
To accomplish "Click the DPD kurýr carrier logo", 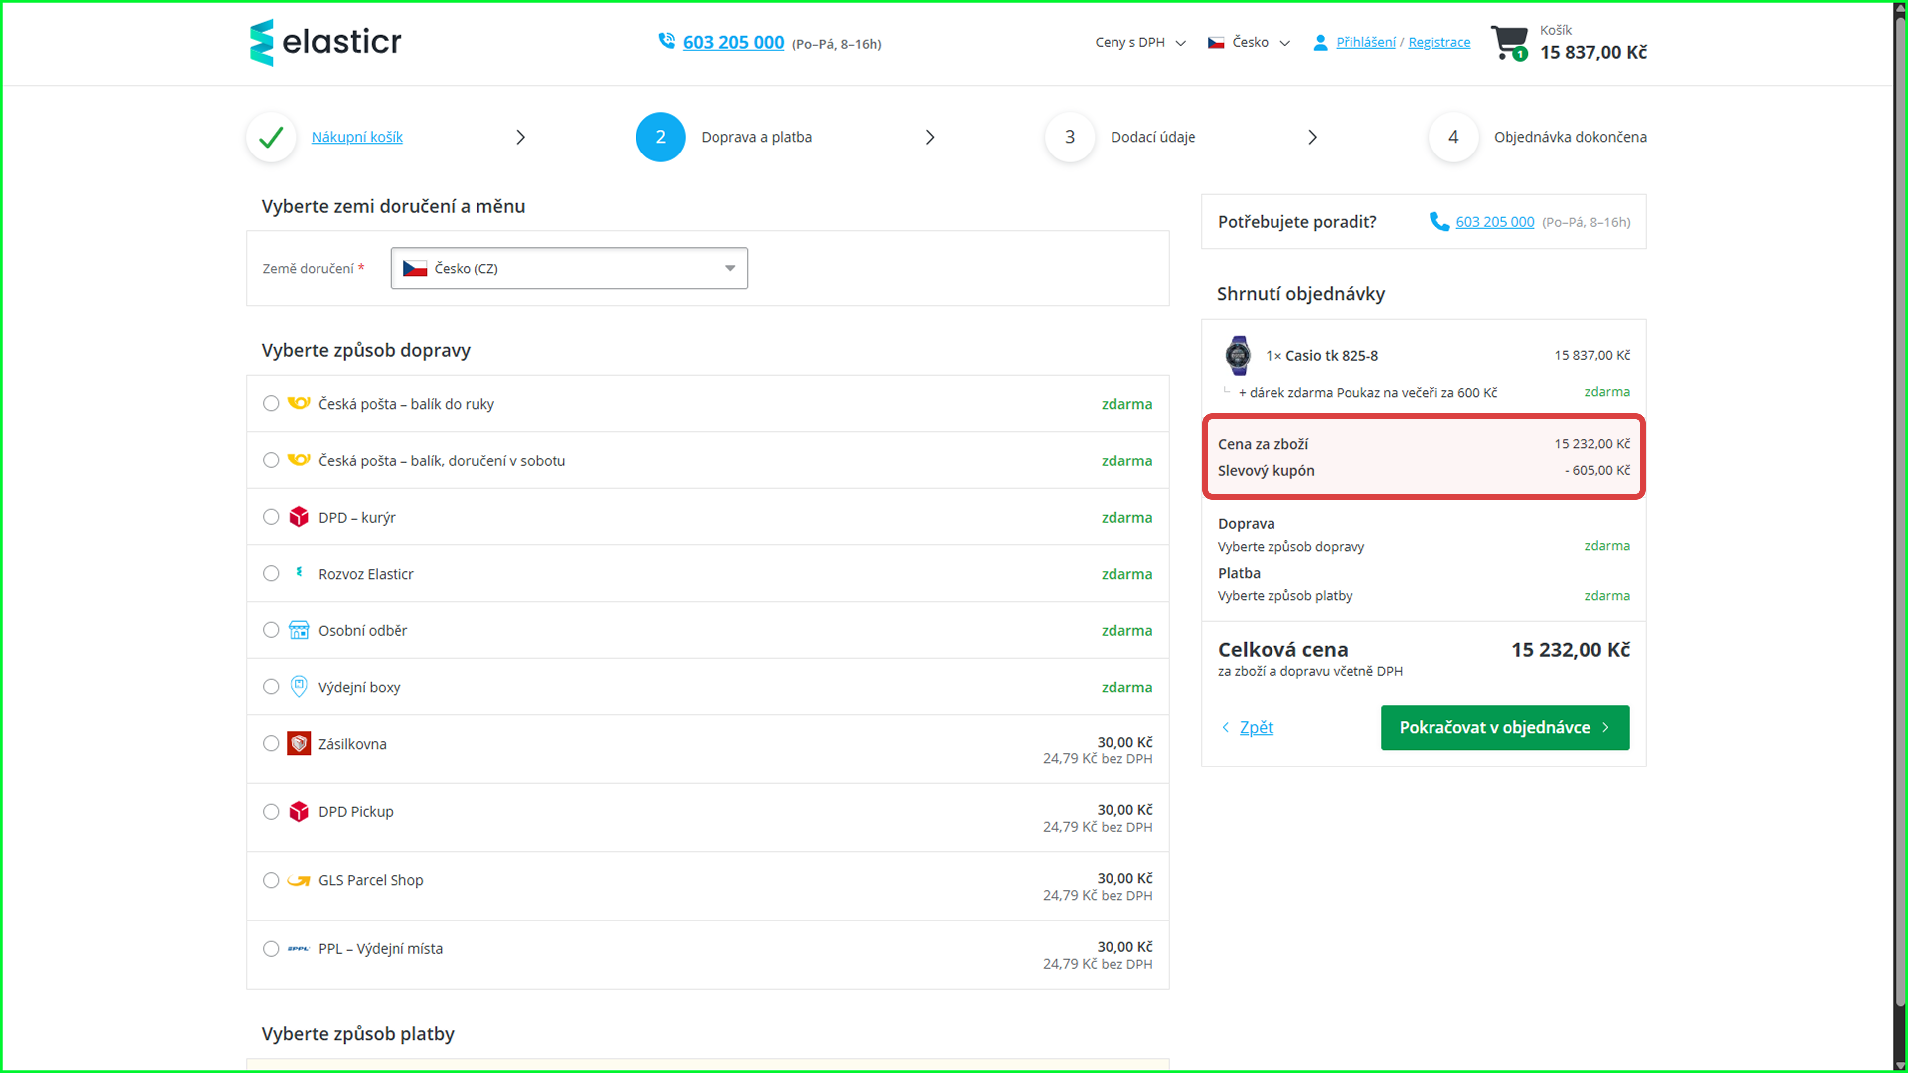I will [x=299, y=517].
